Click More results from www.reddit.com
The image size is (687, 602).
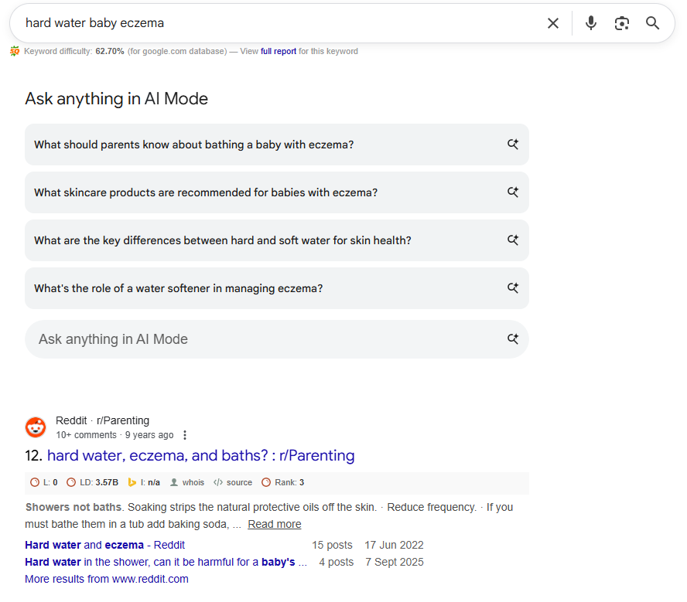(107, 580)
